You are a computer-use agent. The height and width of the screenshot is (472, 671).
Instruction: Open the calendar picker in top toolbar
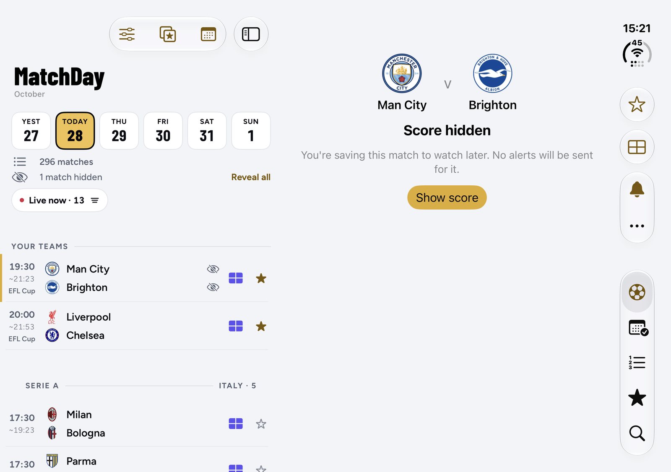click(x=208, y=34)
